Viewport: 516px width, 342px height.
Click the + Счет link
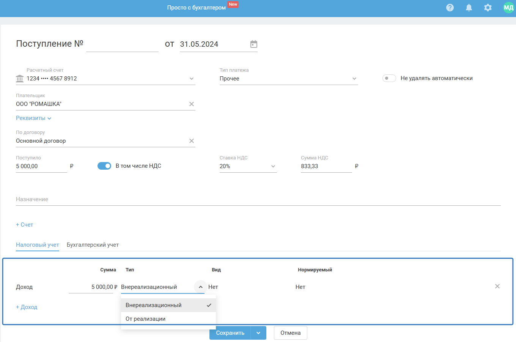(25, 225)
